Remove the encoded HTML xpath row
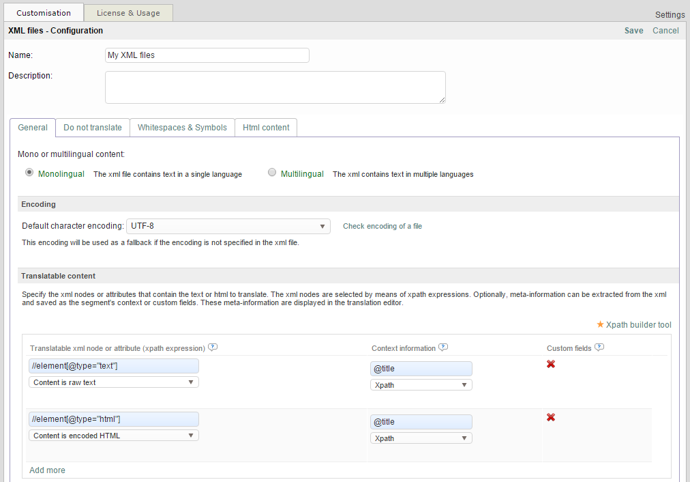This screenshot has width=690, height=482. pyautogui.click(x=551, y=417)
